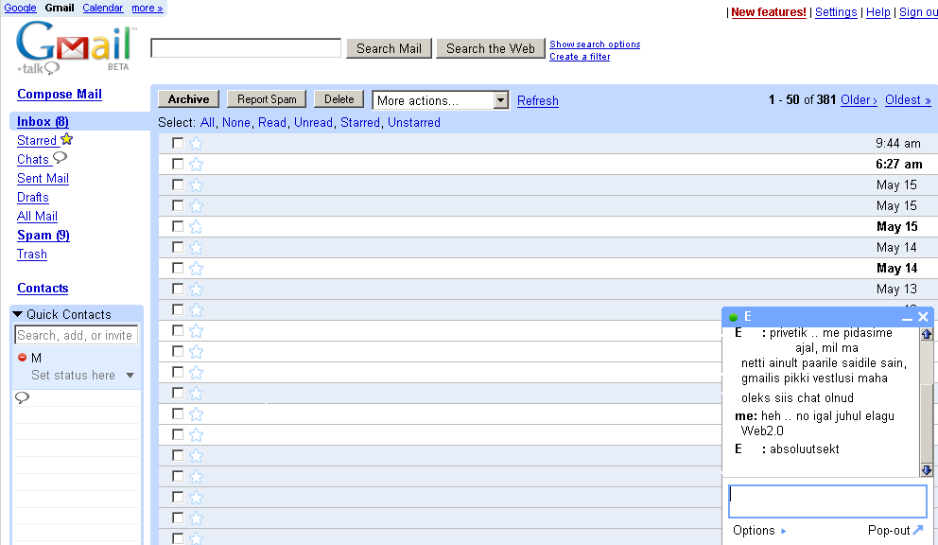Pop out the chat window
The height and width of the screenshot is (545, 938).
(x=895, y=531)
